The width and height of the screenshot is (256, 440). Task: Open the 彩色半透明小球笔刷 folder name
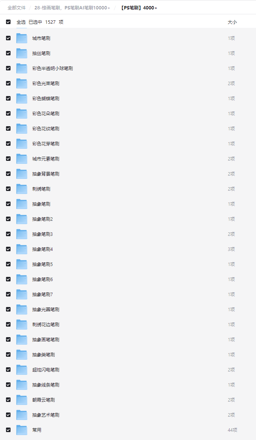52,69
